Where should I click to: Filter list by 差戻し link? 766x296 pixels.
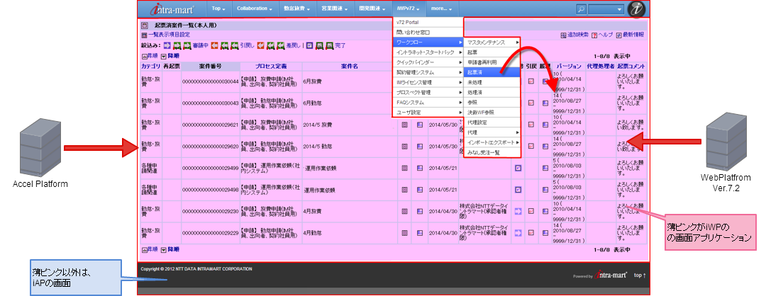[293, 45]
